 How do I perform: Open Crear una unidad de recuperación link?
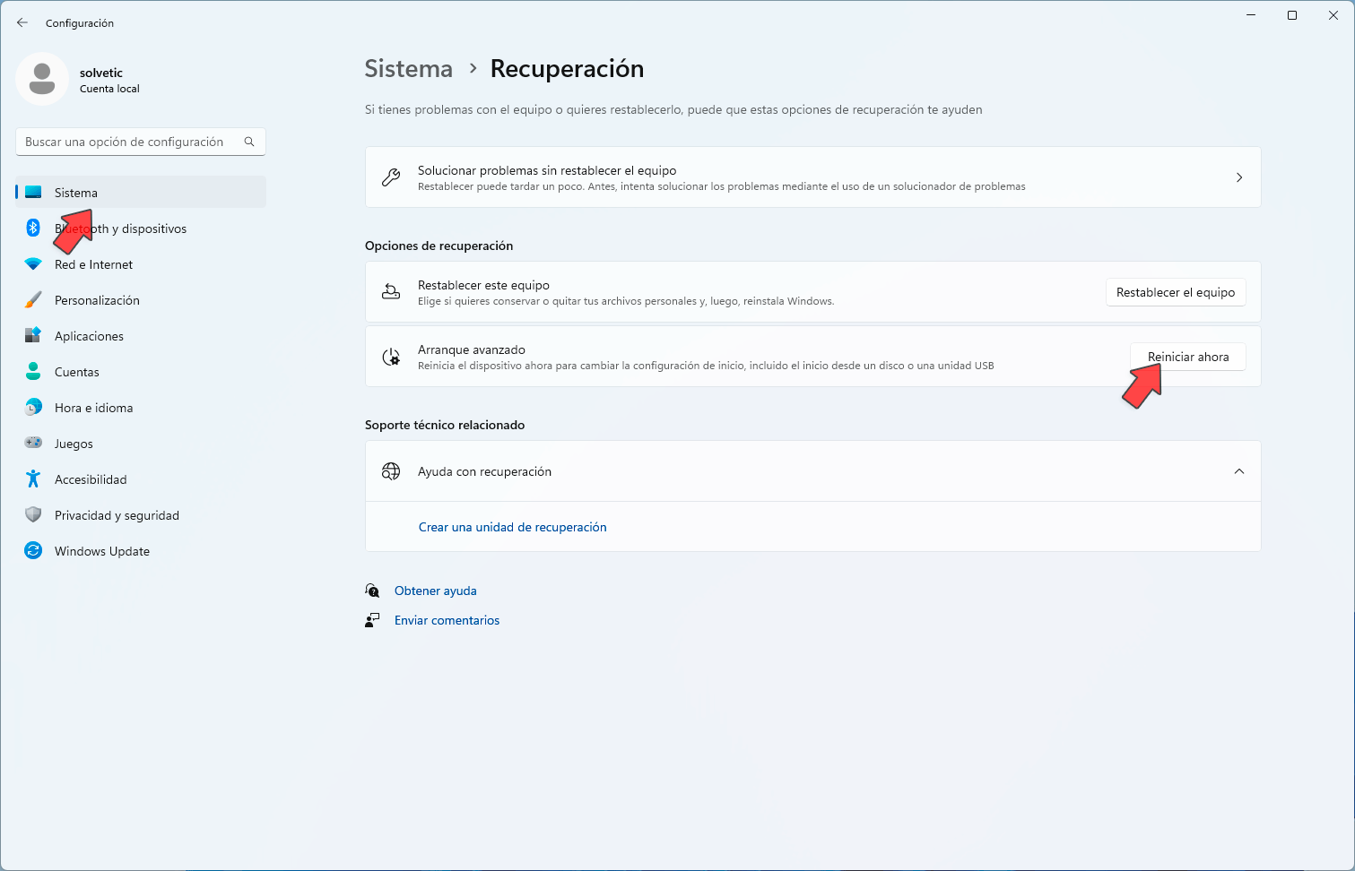[512, 527]
